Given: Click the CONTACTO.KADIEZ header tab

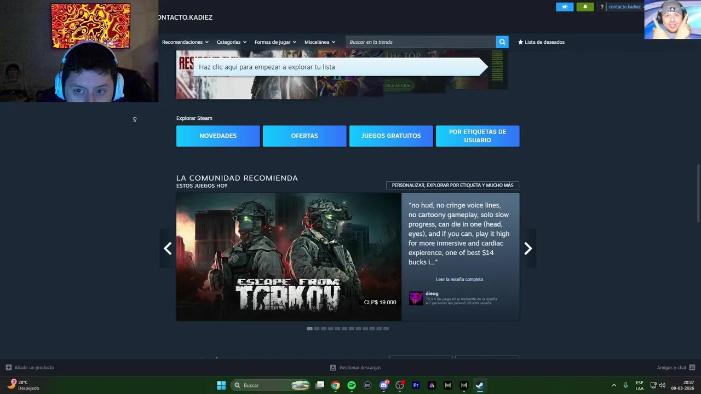Looking at the screenshot, I should [x=185, y=18].
